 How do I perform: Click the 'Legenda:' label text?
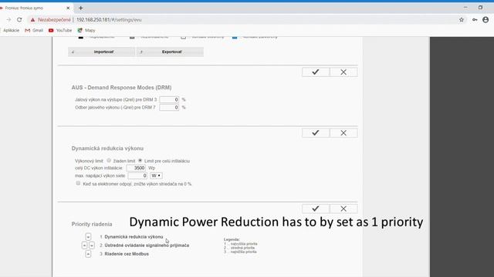pyautogui.click(x=232, y=239)
